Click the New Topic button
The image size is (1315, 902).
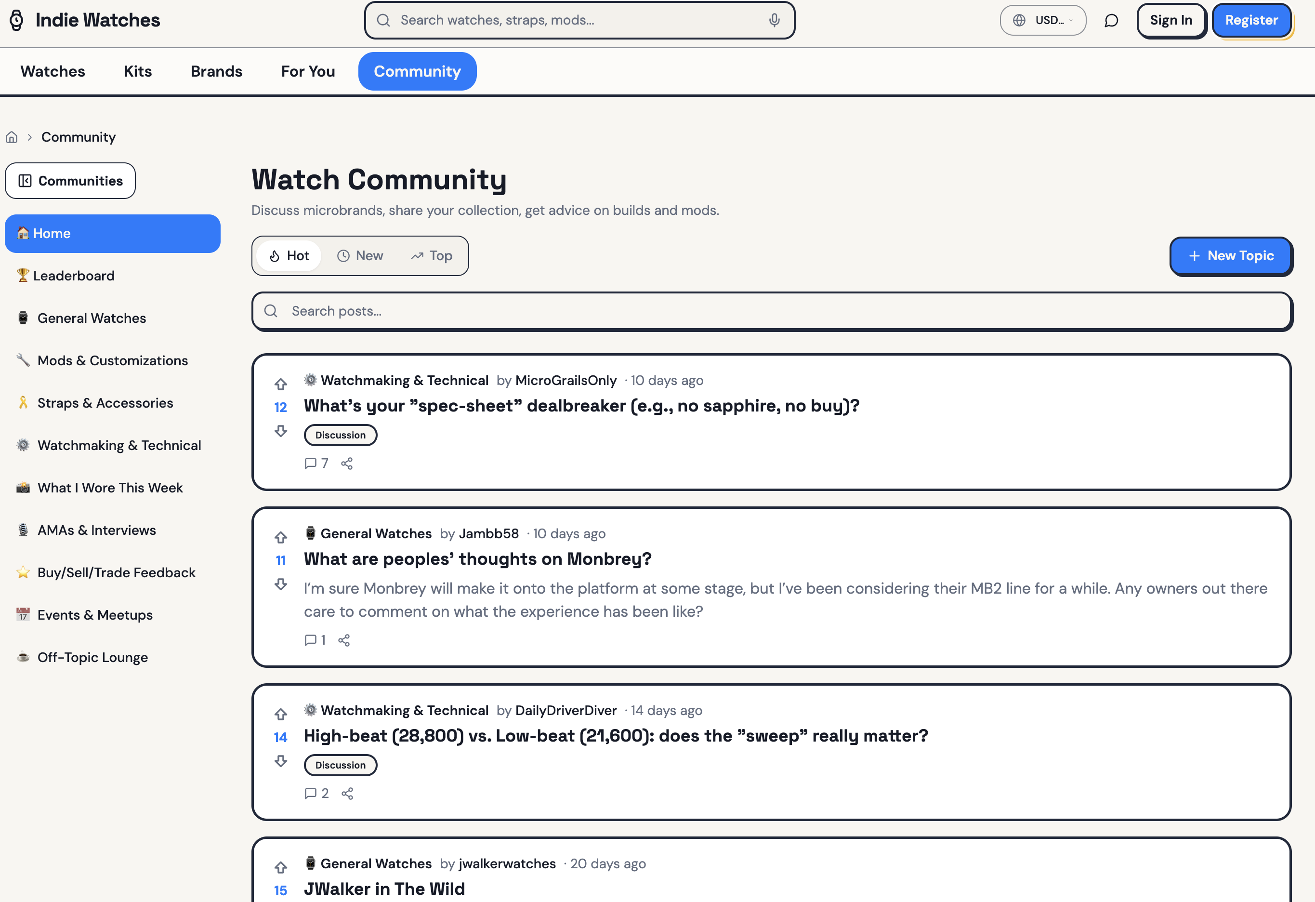(x=1230, y=256)
